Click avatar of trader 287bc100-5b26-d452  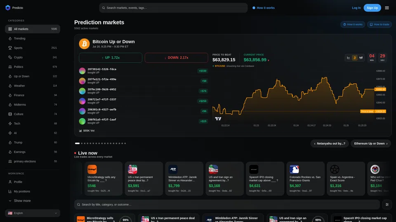pos(82,91)
